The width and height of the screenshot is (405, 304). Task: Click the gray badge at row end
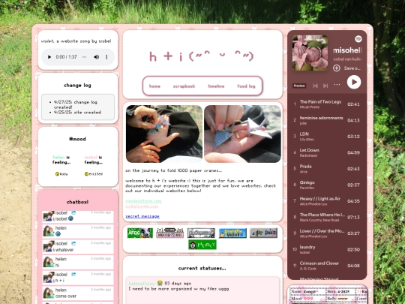pyautogui.click(x=263, y=233)
